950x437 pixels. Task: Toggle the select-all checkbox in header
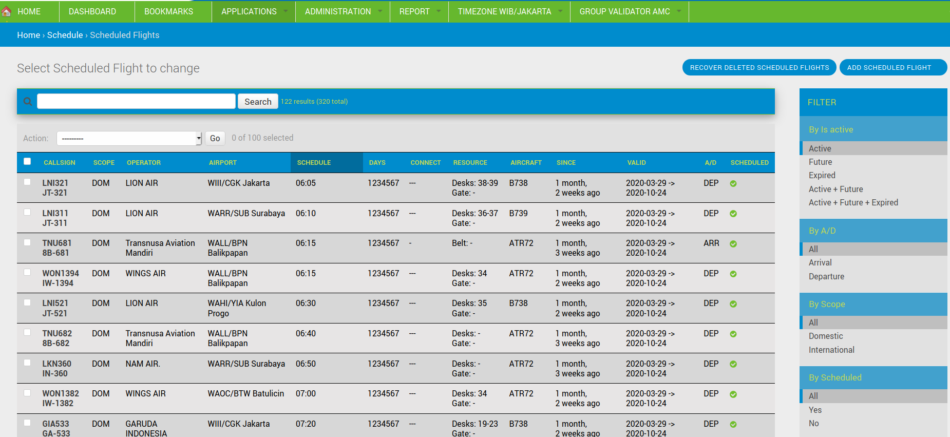27,162
